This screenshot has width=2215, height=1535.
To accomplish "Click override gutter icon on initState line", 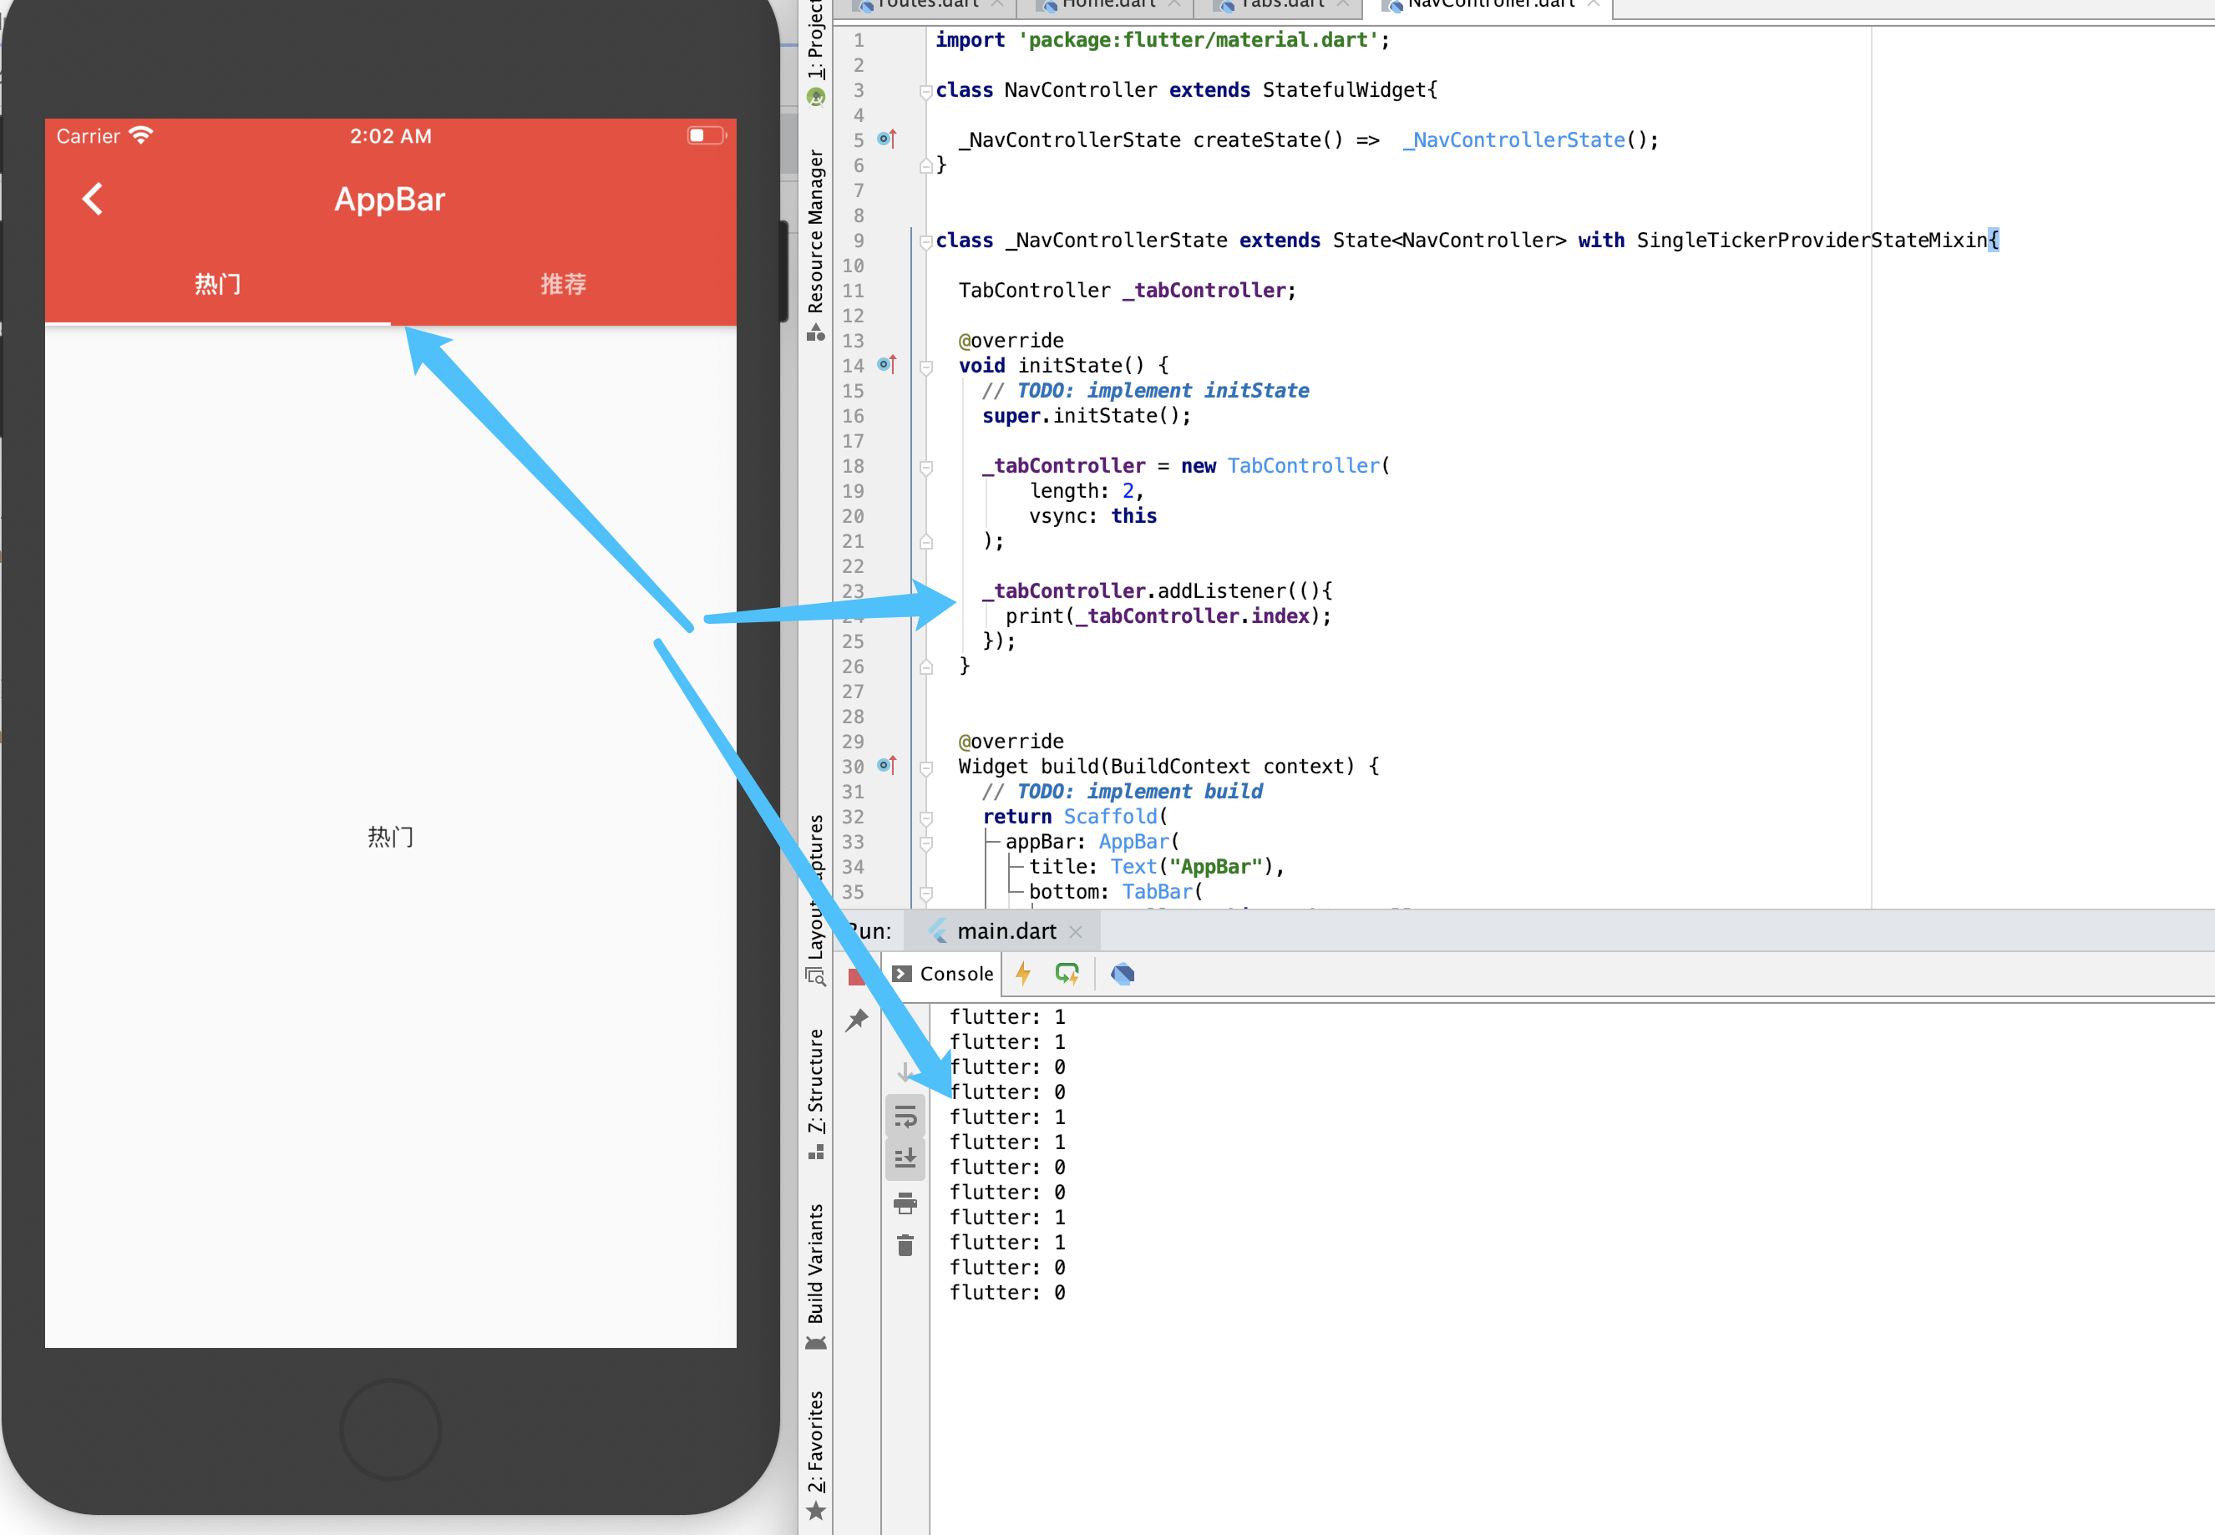I will (x=887, y=366).
